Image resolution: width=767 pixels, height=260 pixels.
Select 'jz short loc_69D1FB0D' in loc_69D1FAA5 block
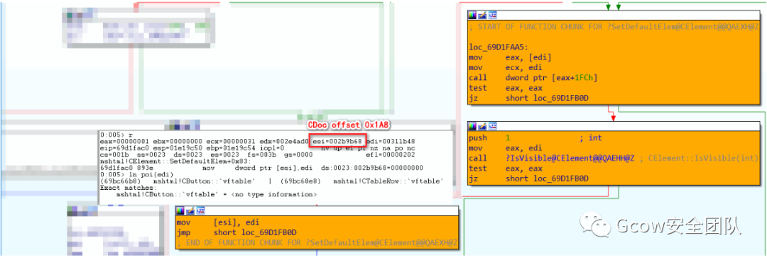pos(528,98)
